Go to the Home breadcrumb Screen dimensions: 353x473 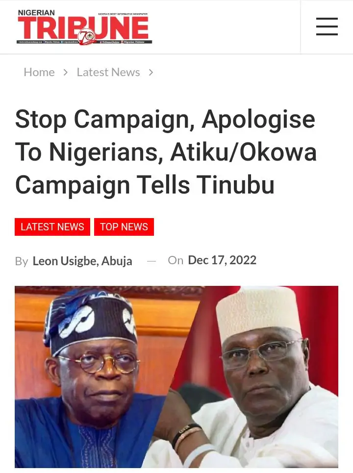point(39,72)
